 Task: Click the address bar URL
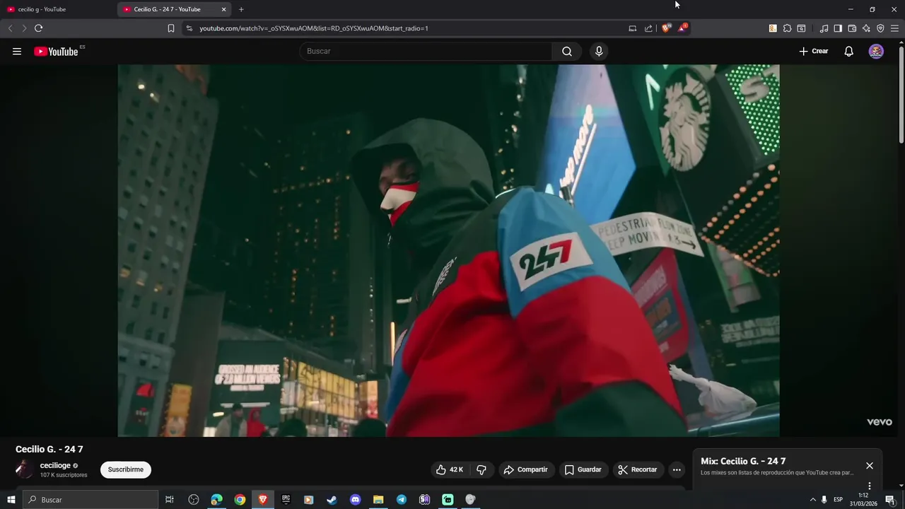click(x=314, y=28)
